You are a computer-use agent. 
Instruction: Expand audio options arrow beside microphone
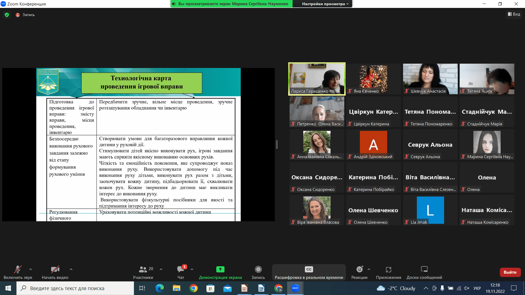[31, 269]
